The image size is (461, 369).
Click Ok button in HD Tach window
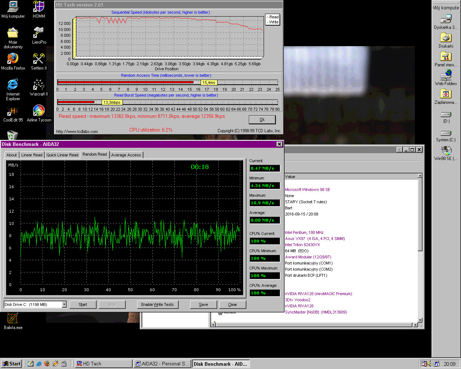click(x=262, y=120)
